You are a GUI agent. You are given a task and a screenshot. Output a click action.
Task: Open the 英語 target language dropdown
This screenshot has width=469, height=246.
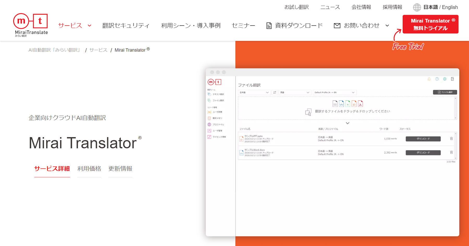click(295, 92)
